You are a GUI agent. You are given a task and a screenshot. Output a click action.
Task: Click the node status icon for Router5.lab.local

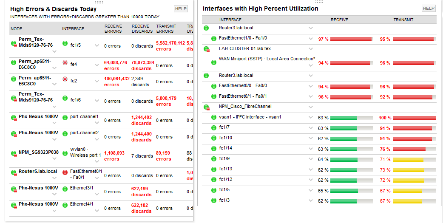[14, 172]
